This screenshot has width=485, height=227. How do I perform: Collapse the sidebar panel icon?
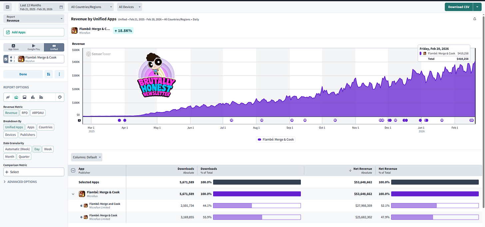[8, 7]
